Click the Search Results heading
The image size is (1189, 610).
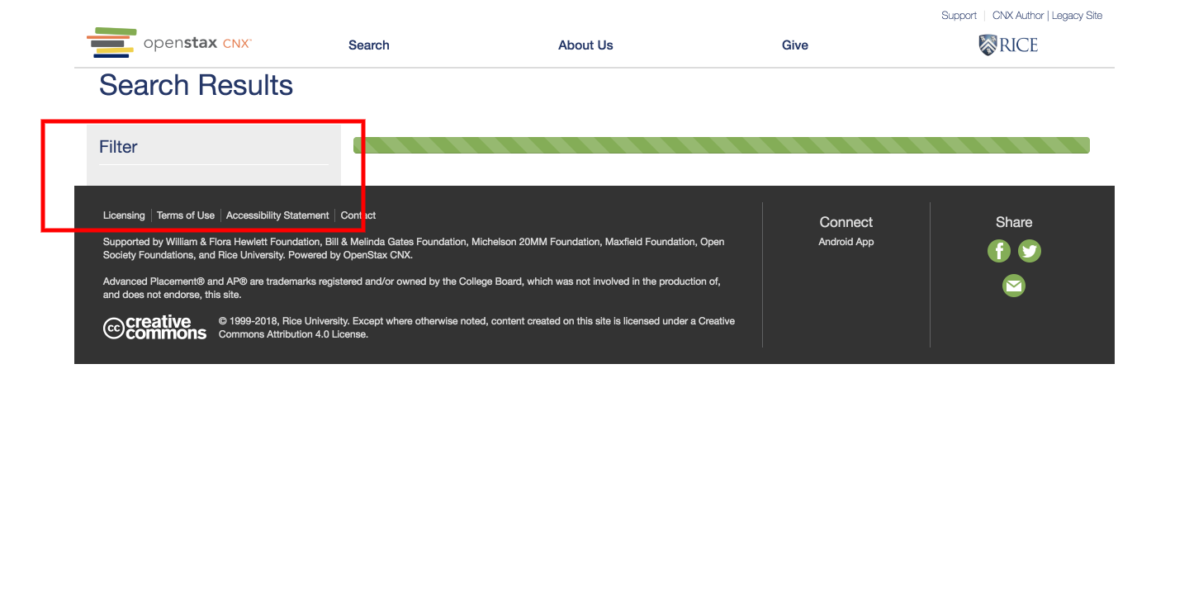click(x=196, y=85)
